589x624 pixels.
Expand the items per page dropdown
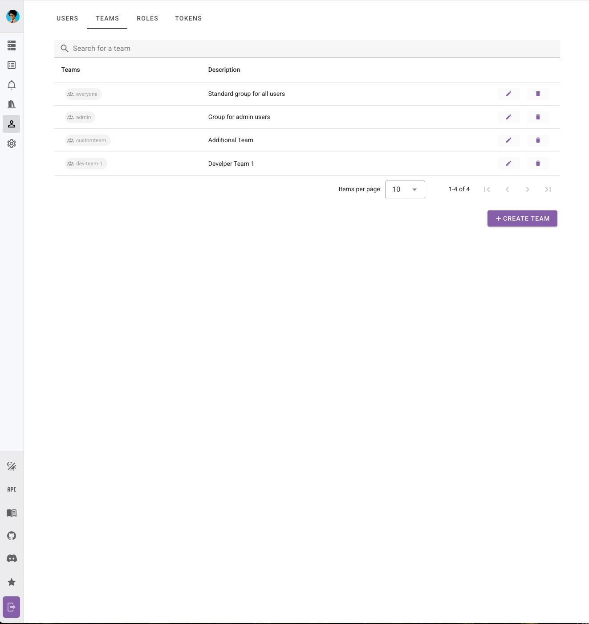[405, 189]
